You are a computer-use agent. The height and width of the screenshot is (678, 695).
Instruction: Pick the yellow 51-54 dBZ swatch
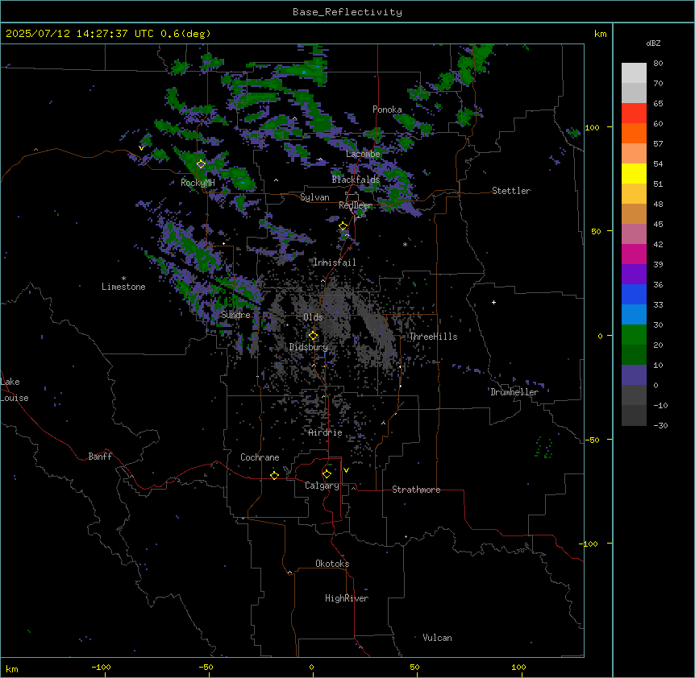click(634, 173)
